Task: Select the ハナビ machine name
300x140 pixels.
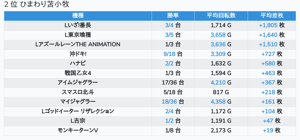Action: [78, 64]
